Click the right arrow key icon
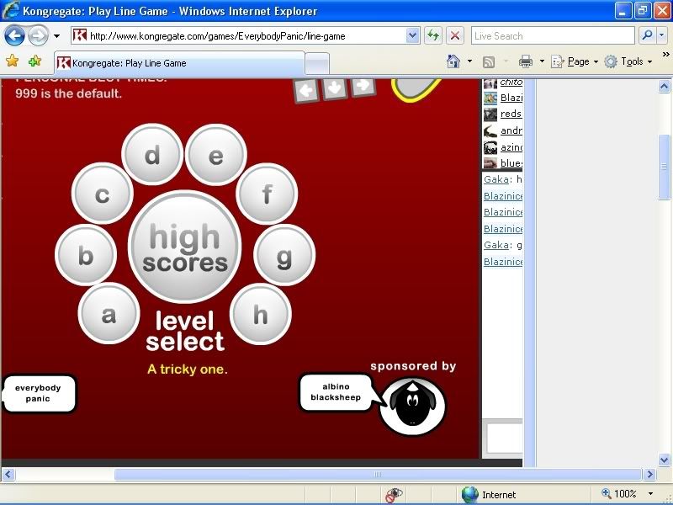This screenshot has width=673, height=505. (x=363, y=86)
